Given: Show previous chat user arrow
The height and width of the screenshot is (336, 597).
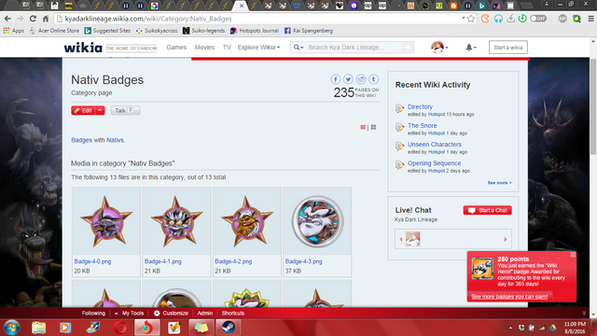Looking at the screenshot, I should (400, 239).
